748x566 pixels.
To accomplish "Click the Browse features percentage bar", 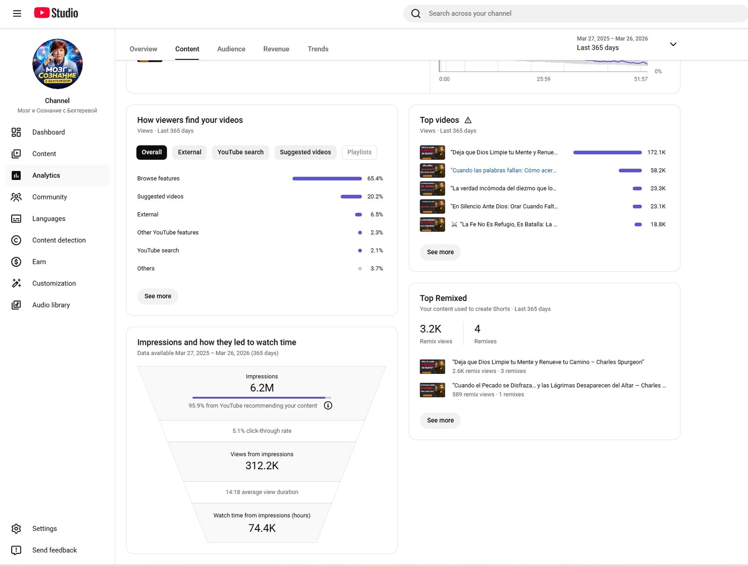I will (327, 179).
